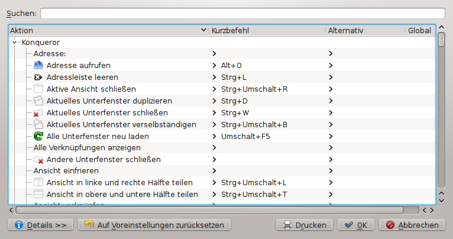Click the split left/right view icon

(x=39, y=182)
